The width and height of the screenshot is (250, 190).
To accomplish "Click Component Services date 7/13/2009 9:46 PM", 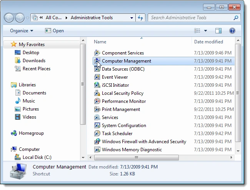I will [x=213, y=53].
